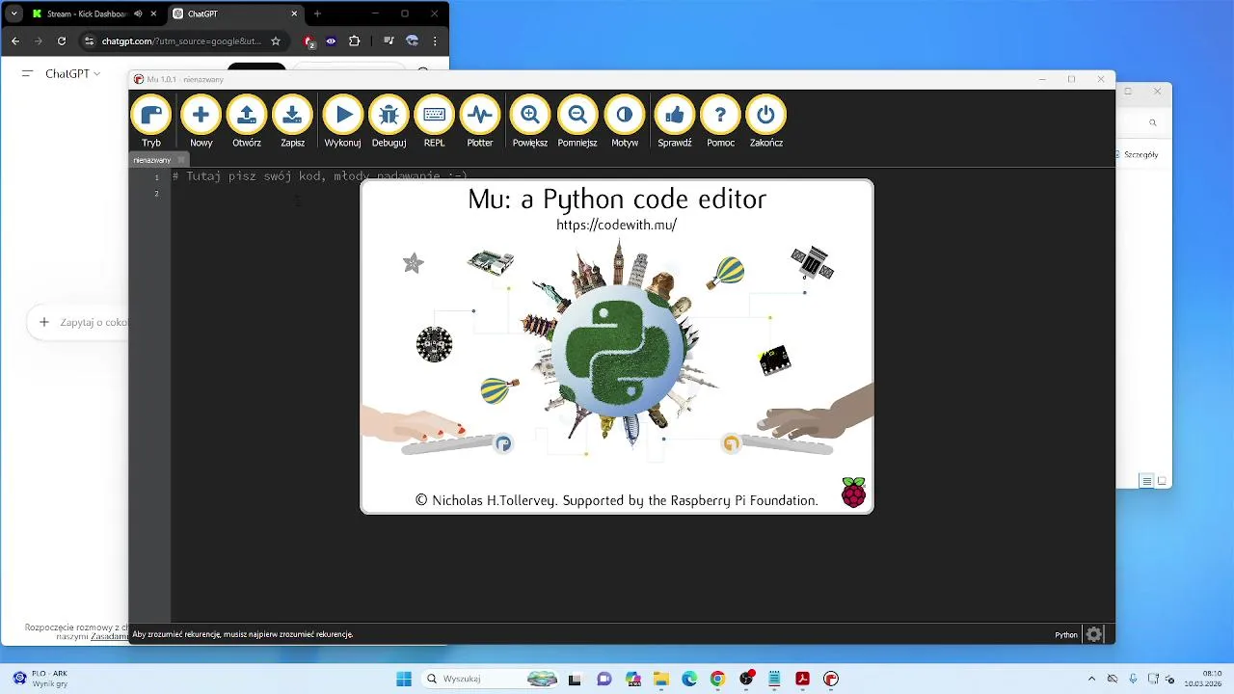Open the Tryb (mode) selector in Mu
Image resolution: width=1234 pixels, height=694 pixels.
tap(151, 121)
